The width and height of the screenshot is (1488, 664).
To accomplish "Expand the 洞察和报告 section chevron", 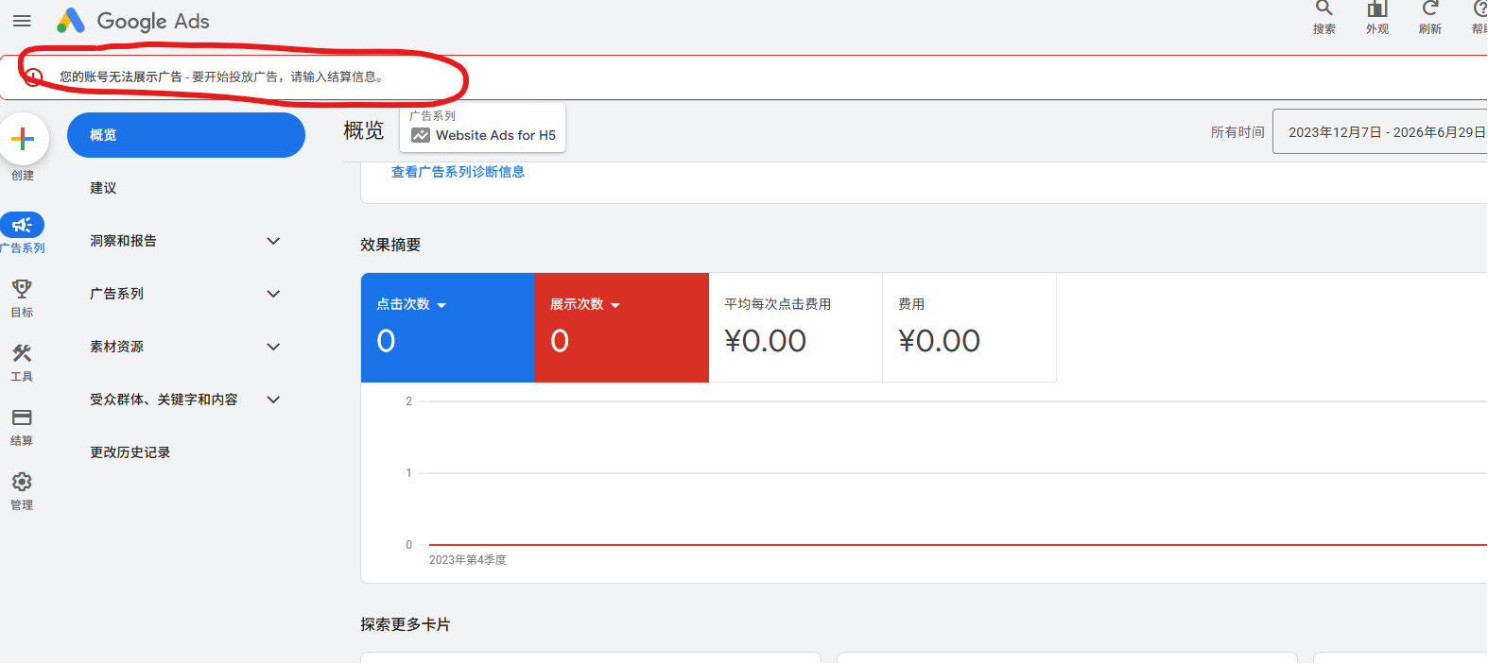I will pos(273,241).
